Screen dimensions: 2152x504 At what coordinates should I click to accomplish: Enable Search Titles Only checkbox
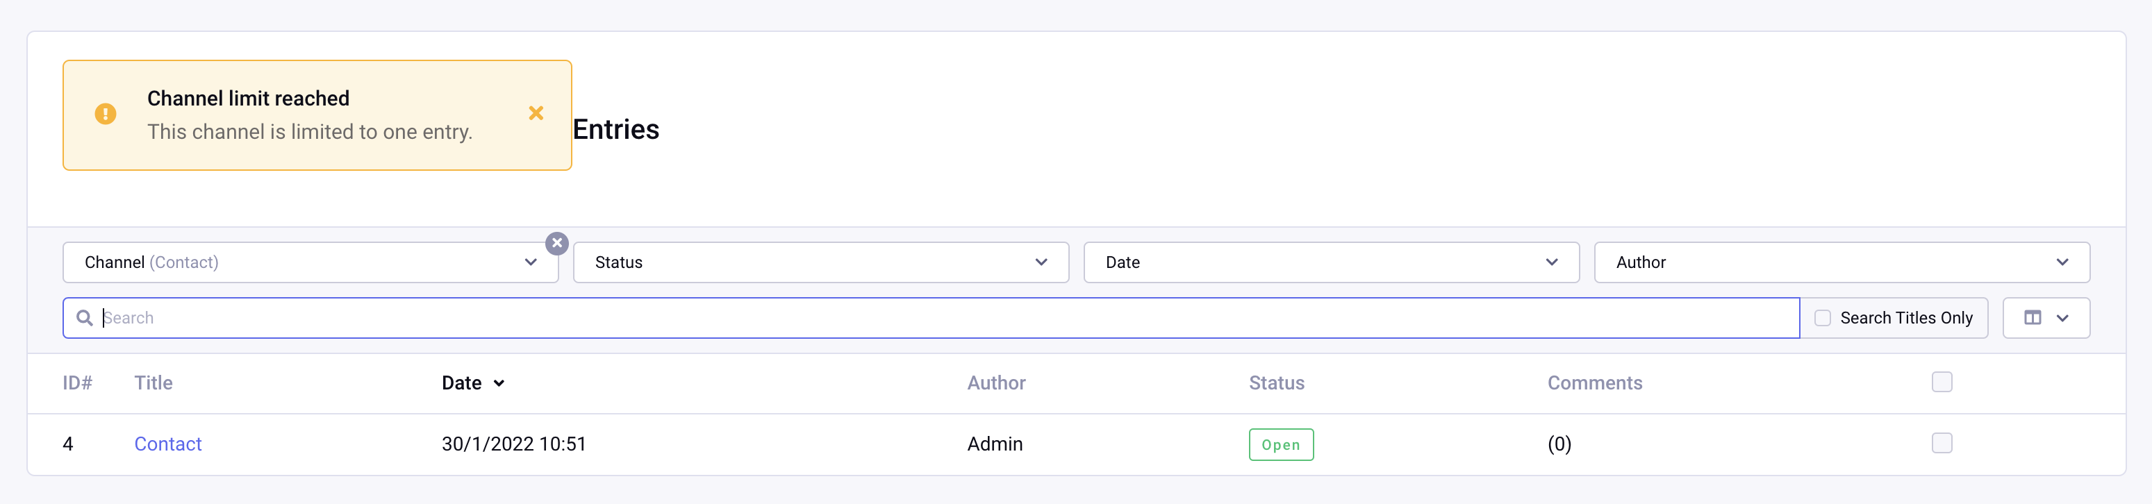click(x=1822, y=318)
